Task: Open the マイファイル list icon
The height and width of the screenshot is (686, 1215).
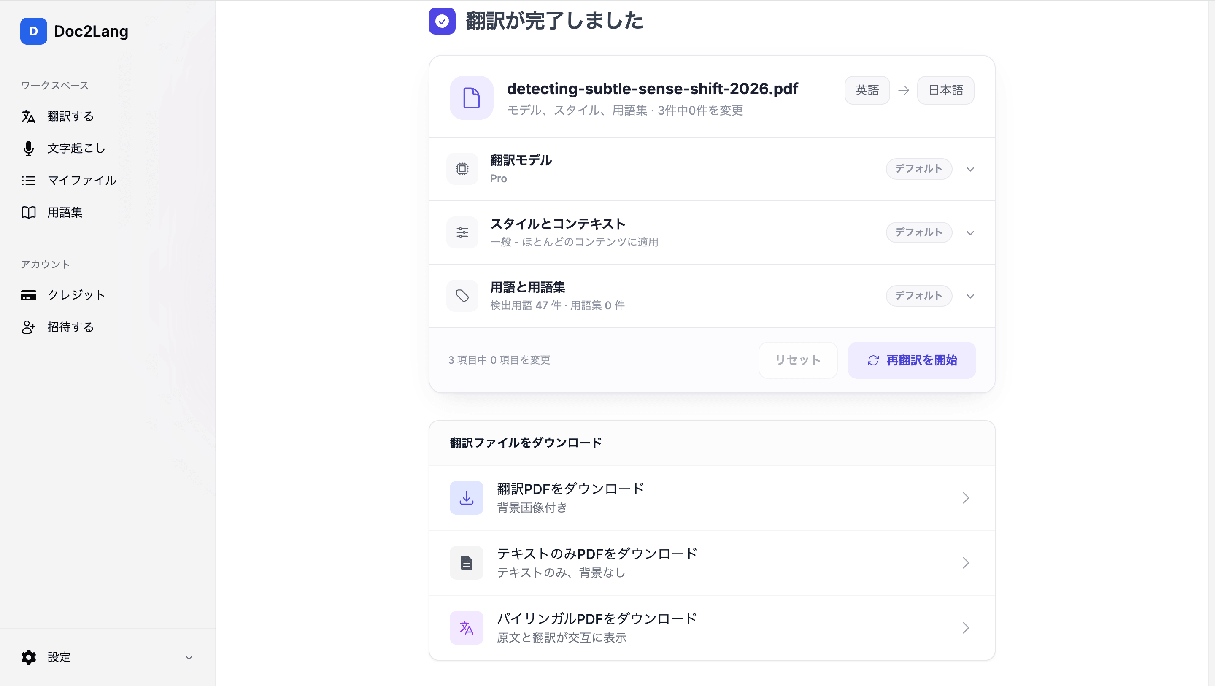Action: tap(28, 181)
